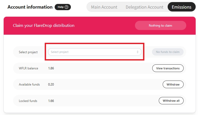Click the WFLR balance value 1.86
Screen dimensions: 198x115
coord(51,68)
